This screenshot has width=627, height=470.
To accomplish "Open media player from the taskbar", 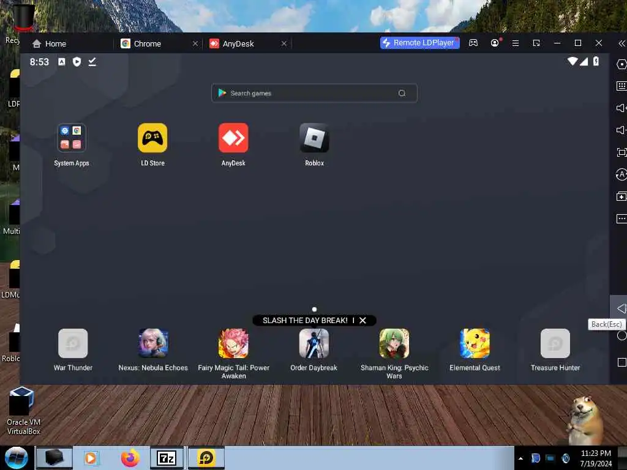I will click(x=91, y=458).
